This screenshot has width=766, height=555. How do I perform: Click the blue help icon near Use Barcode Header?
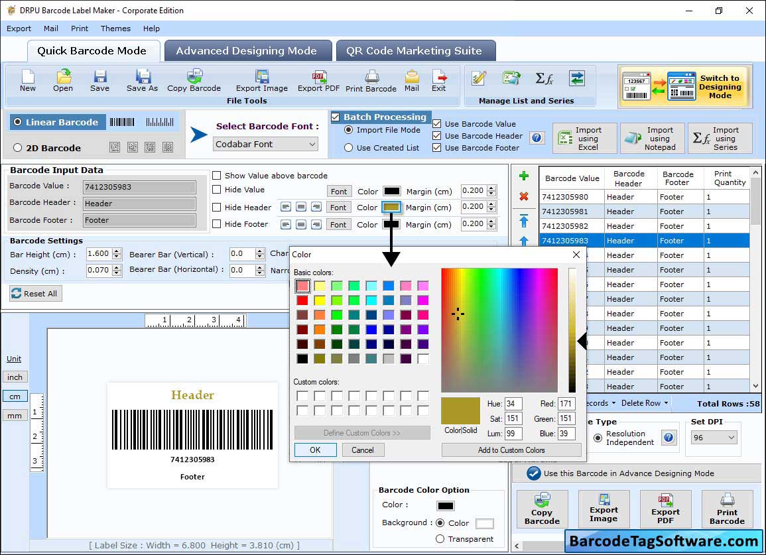pyautogui.click(x=537, y=138)
